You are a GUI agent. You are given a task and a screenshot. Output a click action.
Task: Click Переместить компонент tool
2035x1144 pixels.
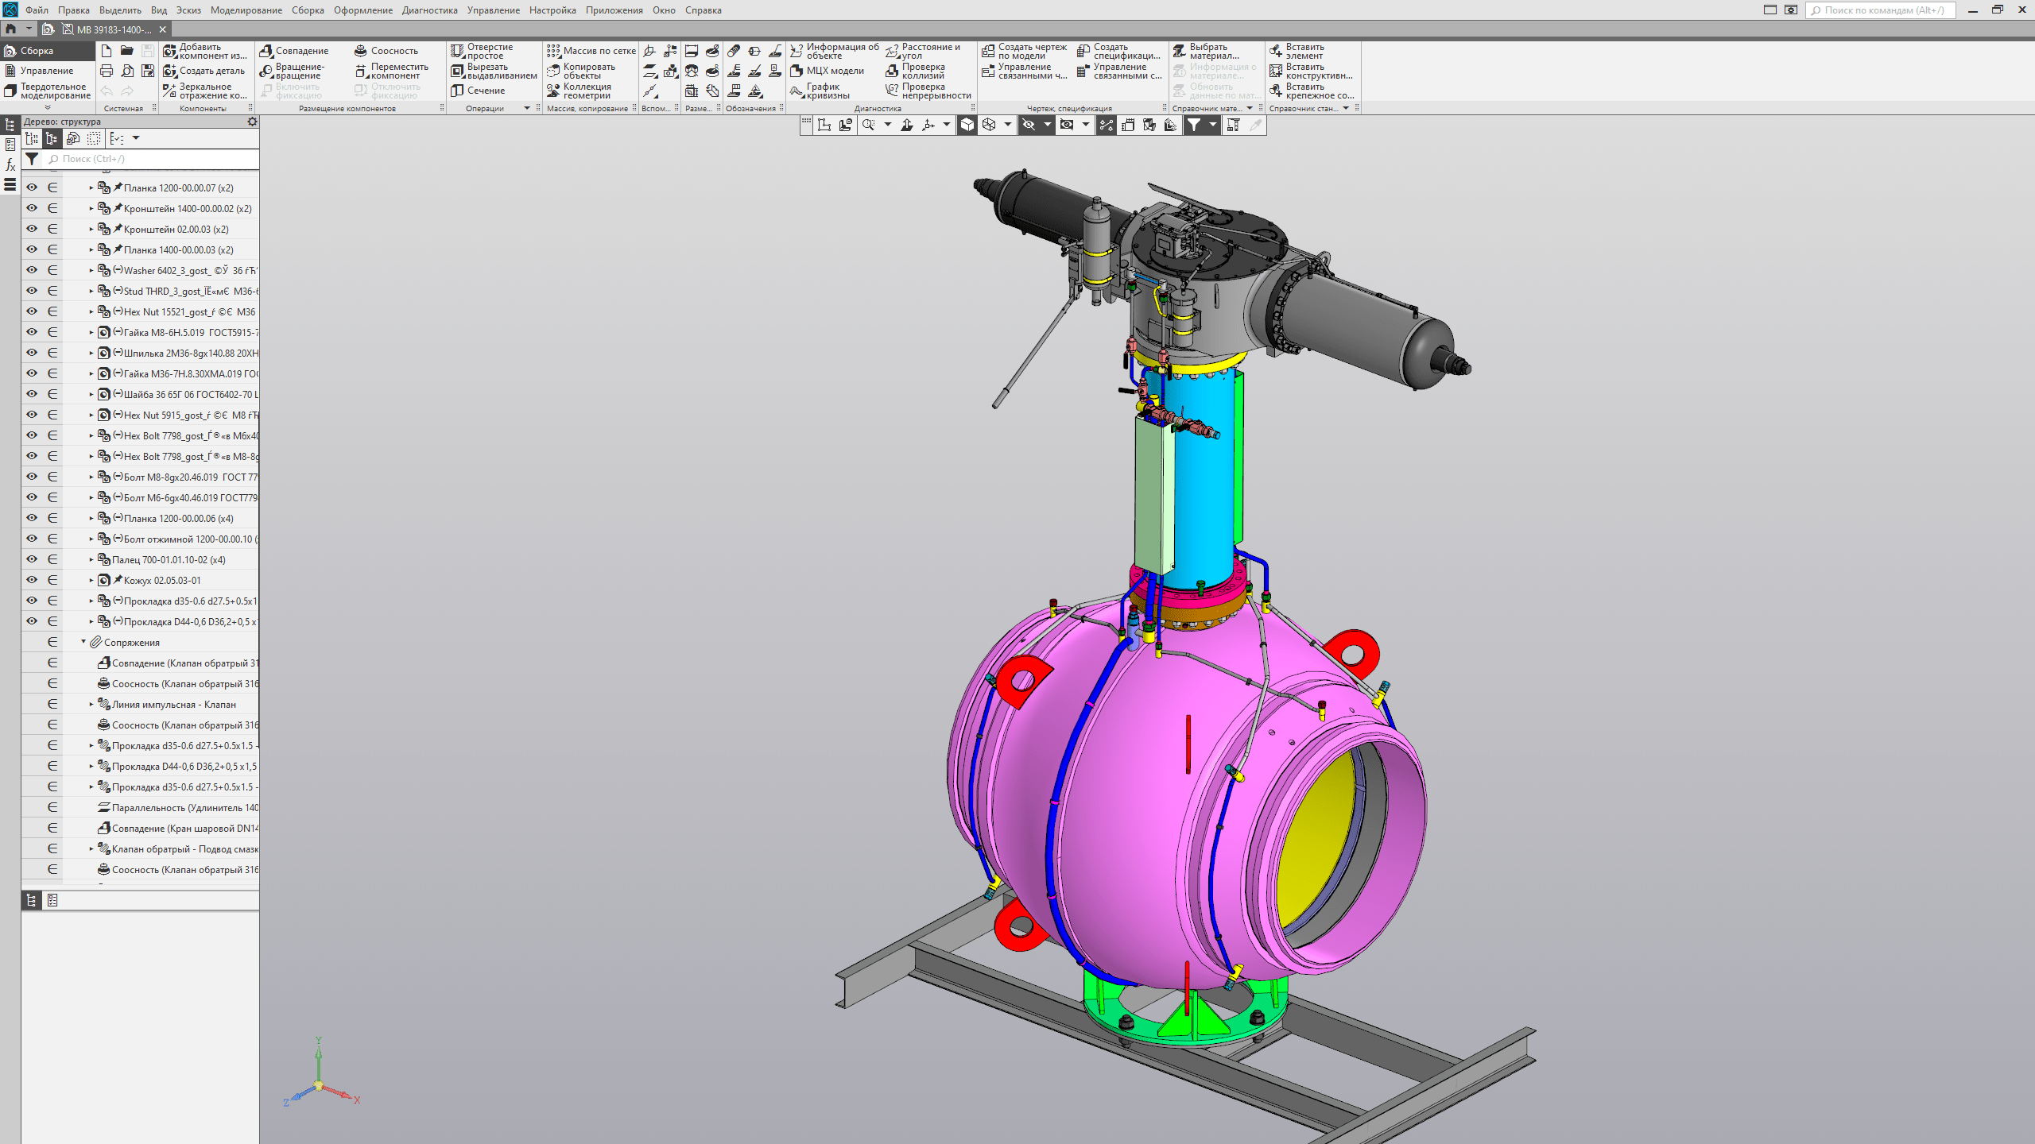click(x=392, y=71)
